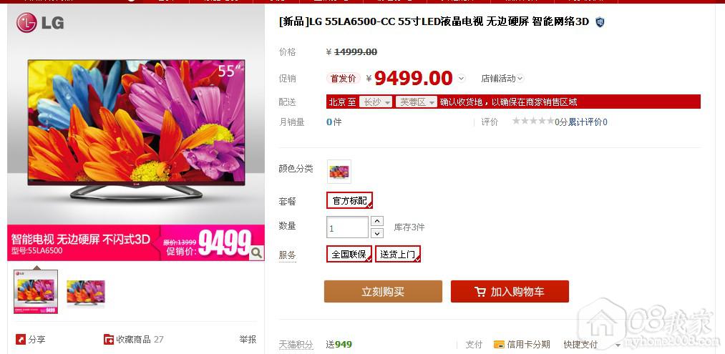Click the 信用卡分期 credit card icon

click(499, 344)
